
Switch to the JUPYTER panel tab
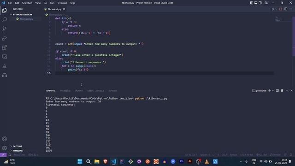[x=112, y=91]
